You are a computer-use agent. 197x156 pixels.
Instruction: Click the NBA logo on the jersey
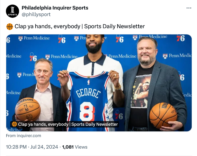pyautogui.click(x=88, y=82)
